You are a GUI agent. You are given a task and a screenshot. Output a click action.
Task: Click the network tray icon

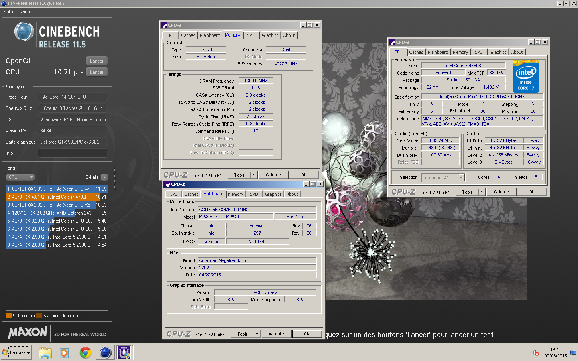pos(573,353)
